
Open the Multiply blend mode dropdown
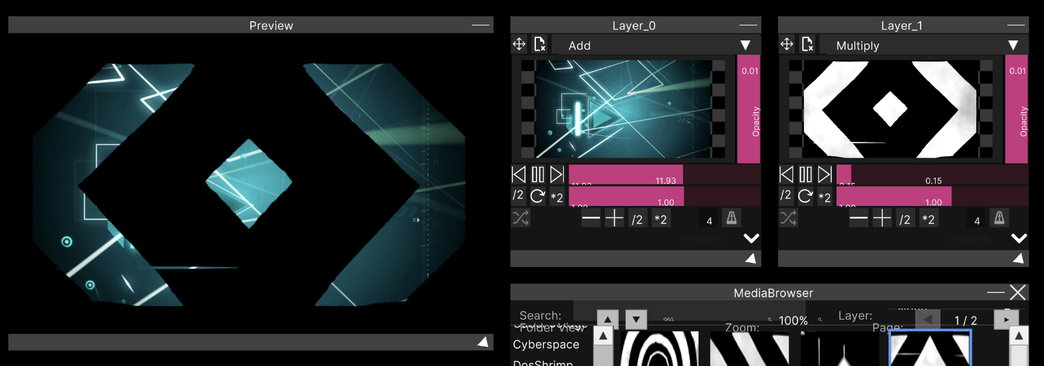(924, 45)
